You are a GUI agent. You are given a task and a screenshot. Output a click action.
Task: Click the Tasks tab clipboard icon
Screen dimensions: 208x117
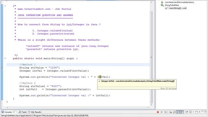click(x=20, y=112)
